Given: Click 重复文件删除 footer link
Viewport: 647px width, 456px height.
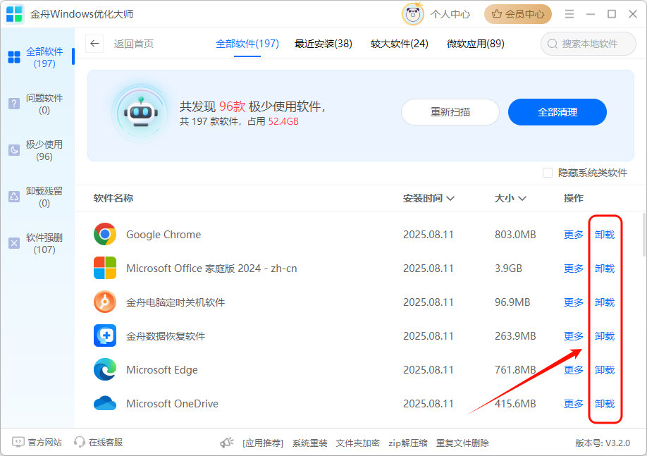Looking at the screenshot, I should coord(462,443).
